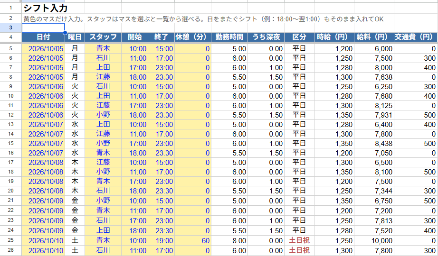Select salary cell 7,931 in row 12
Viewport: 438px width, 256px height.
[x=374, y=115]
